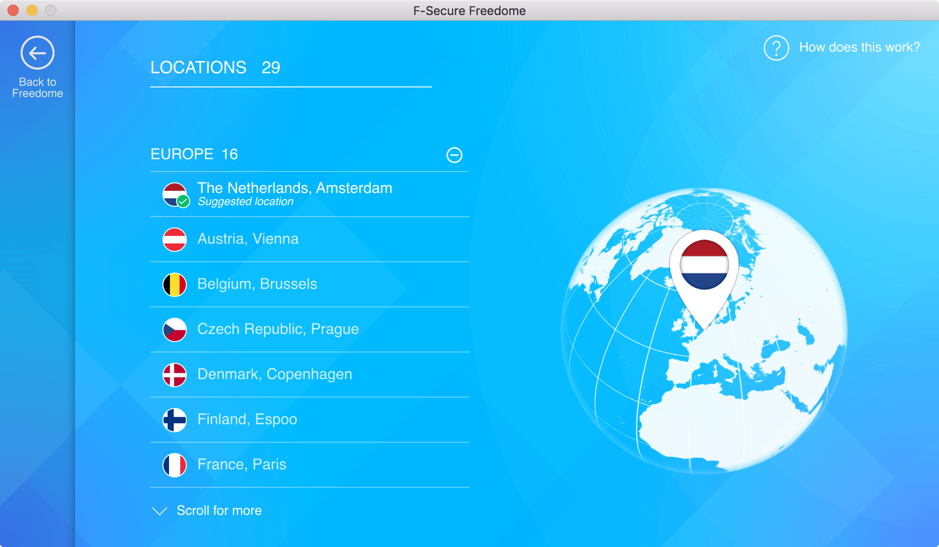Image resolution: width=939 pixels, height=547 pixels.
Task: Choose France, Paris entry
Action: (242, 464)
